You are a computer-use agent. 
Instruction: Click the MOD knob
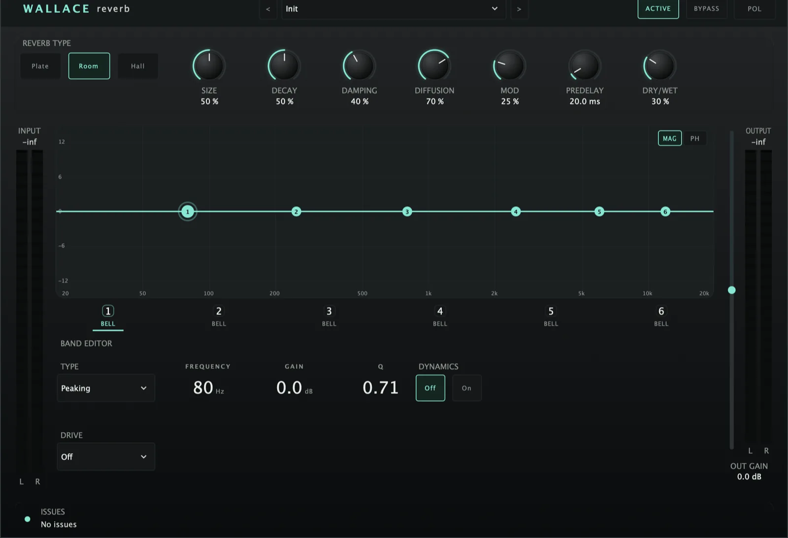(510, 65)
